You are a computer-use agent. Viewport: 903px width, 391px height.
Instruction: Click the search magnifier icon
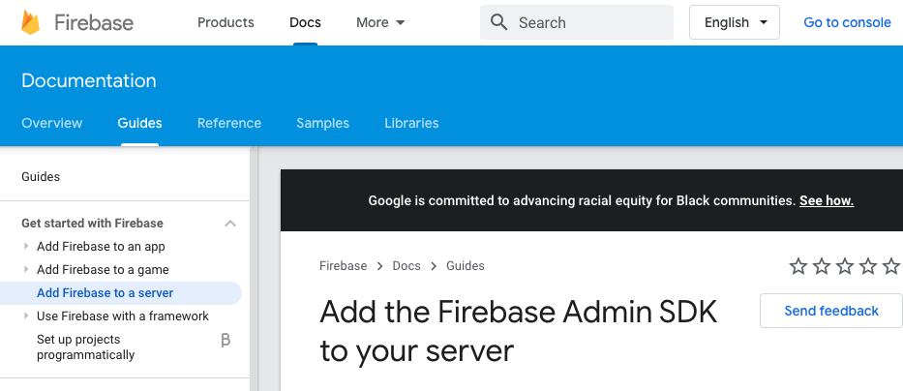[x=498, y=22]
